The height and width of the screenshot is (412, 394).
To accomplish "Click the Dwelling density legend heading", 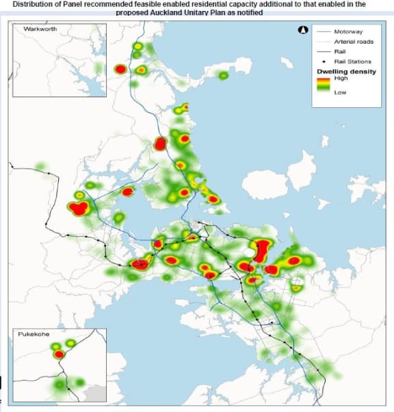I will pyautogui.click(x=346, y=72).
